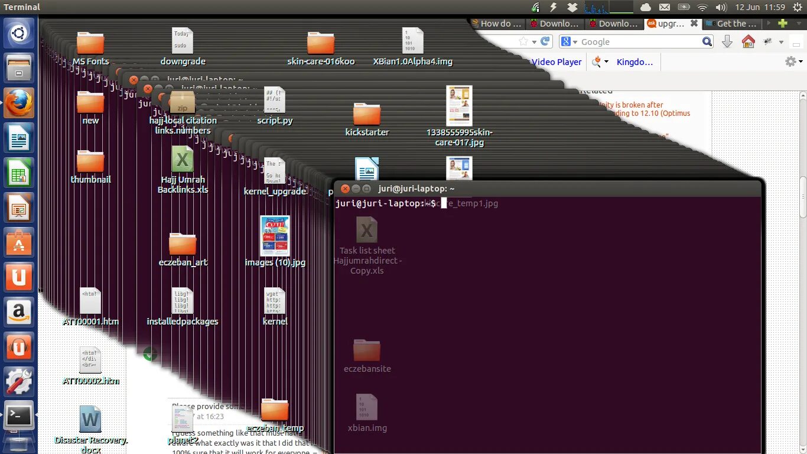Viewport: 807px width, 454px height.
Task: Open the Video Player bookmark
Action: pos(557,61)
